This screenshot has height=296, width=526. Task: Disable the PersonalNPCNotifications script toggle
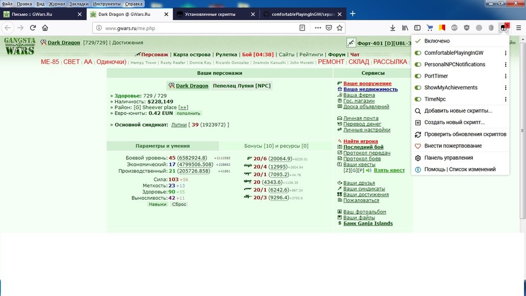tap(418, 65)
